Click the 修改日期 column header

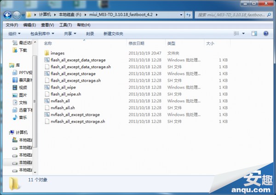(x=137, y=43)
